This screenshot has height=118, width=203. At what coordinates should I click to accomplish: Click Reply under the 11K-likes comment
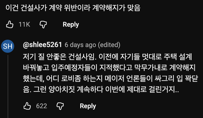tap(71, 24)
